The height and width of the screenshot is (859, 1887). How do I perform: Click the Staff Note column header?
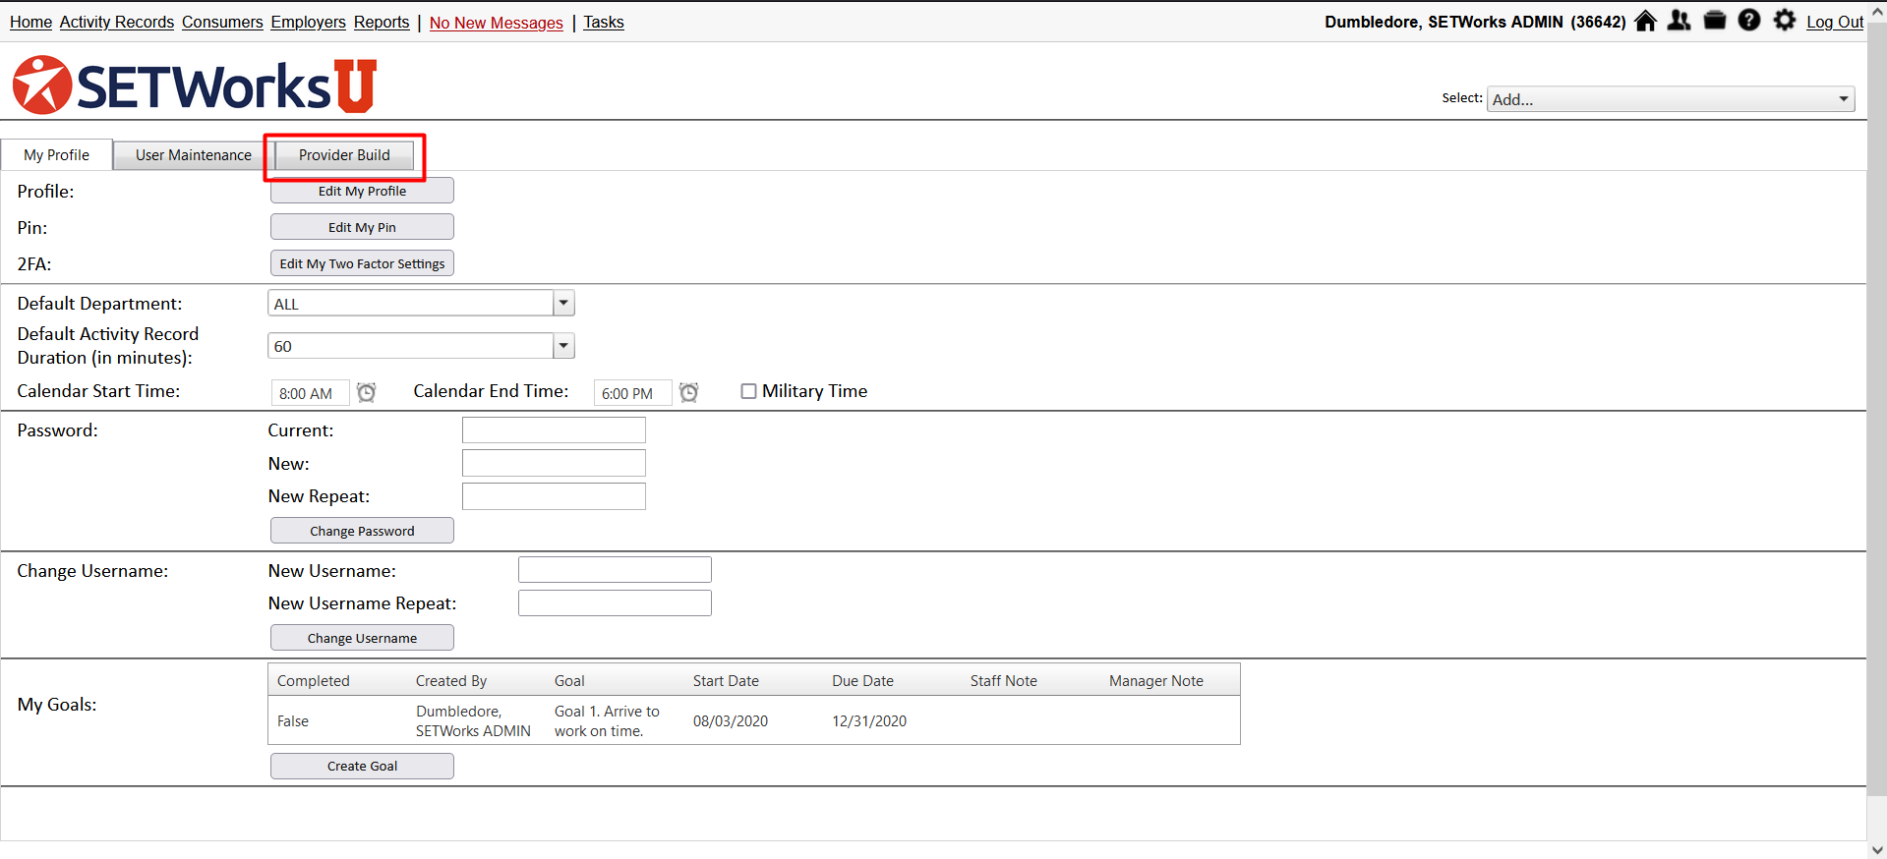click(1003, 681)
